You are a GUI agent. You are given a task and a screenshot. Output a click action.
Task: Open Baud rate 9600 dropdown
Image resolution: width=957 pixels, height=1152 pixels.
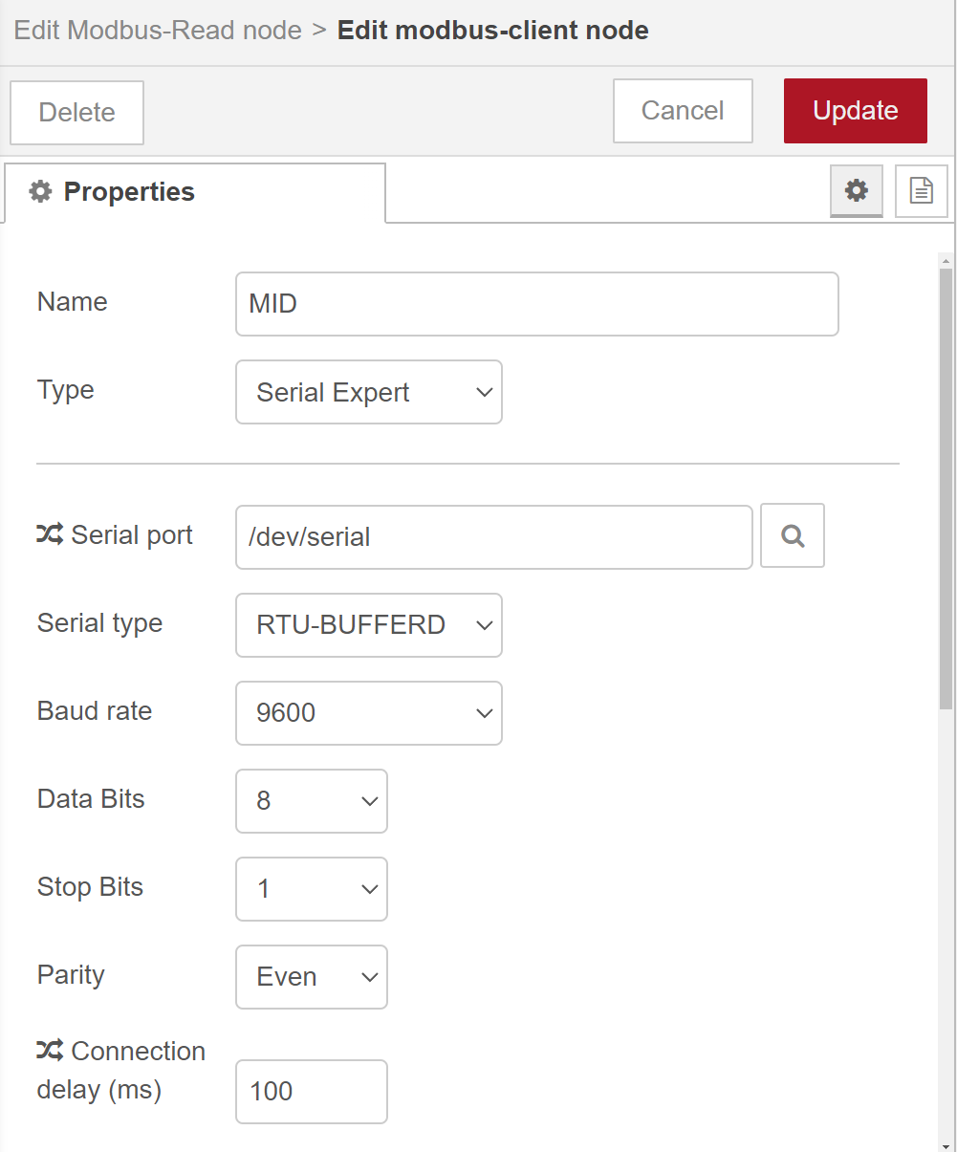click(x=369, y=713)
